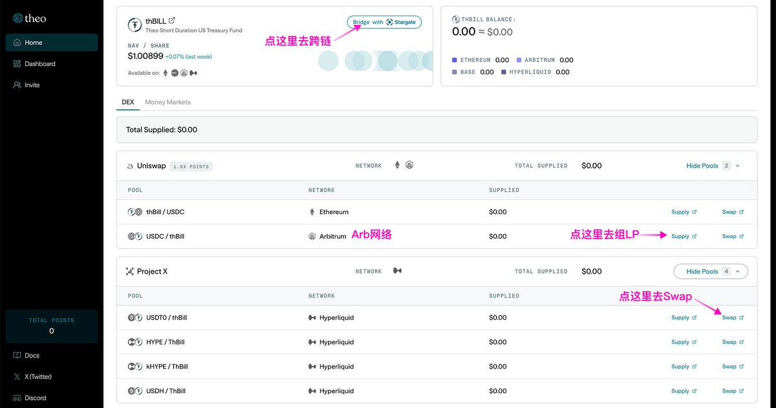Open the Invite sidebar item
This screenshot has width=776, height=408.
click(x=52, y=85)
